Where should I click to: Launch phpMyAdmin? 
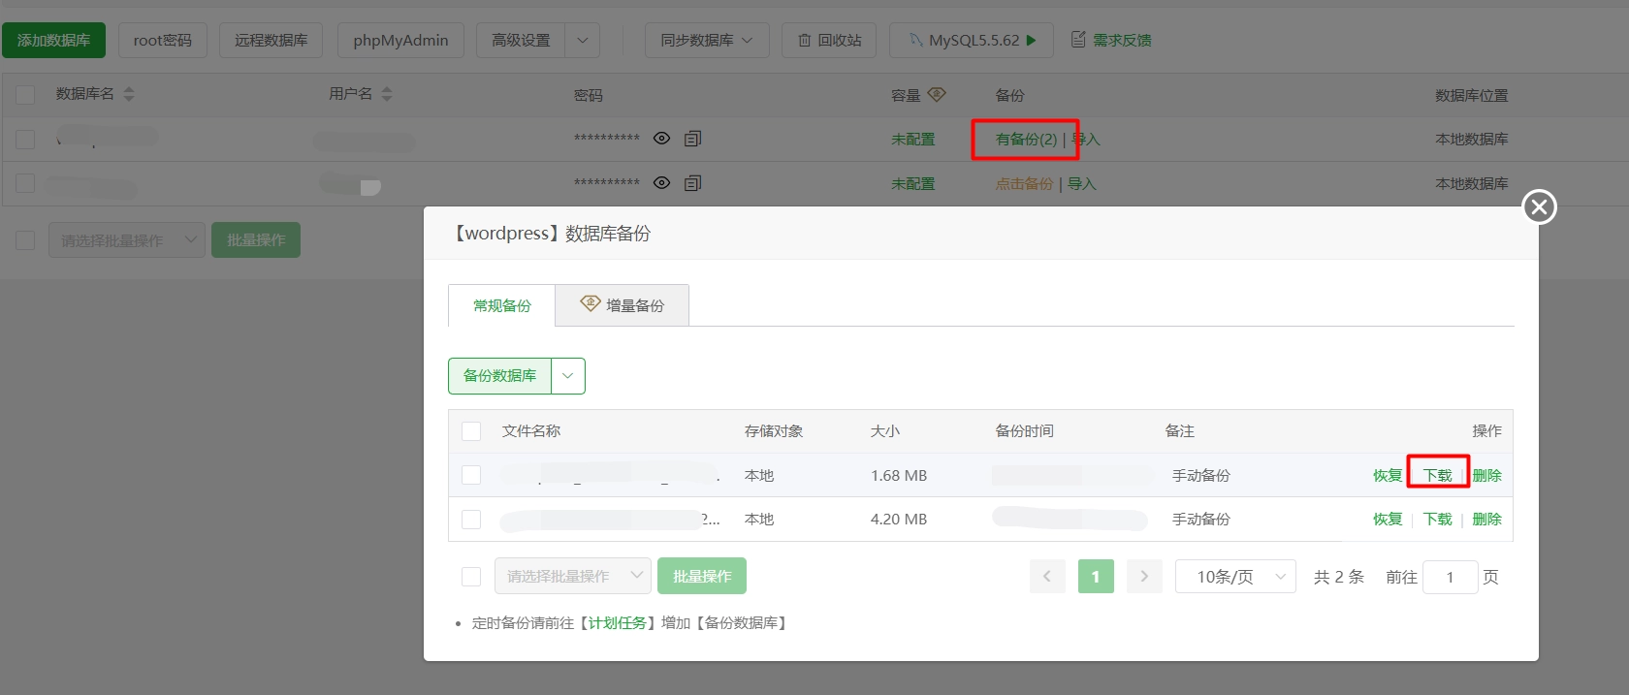(x=400, y=40)
